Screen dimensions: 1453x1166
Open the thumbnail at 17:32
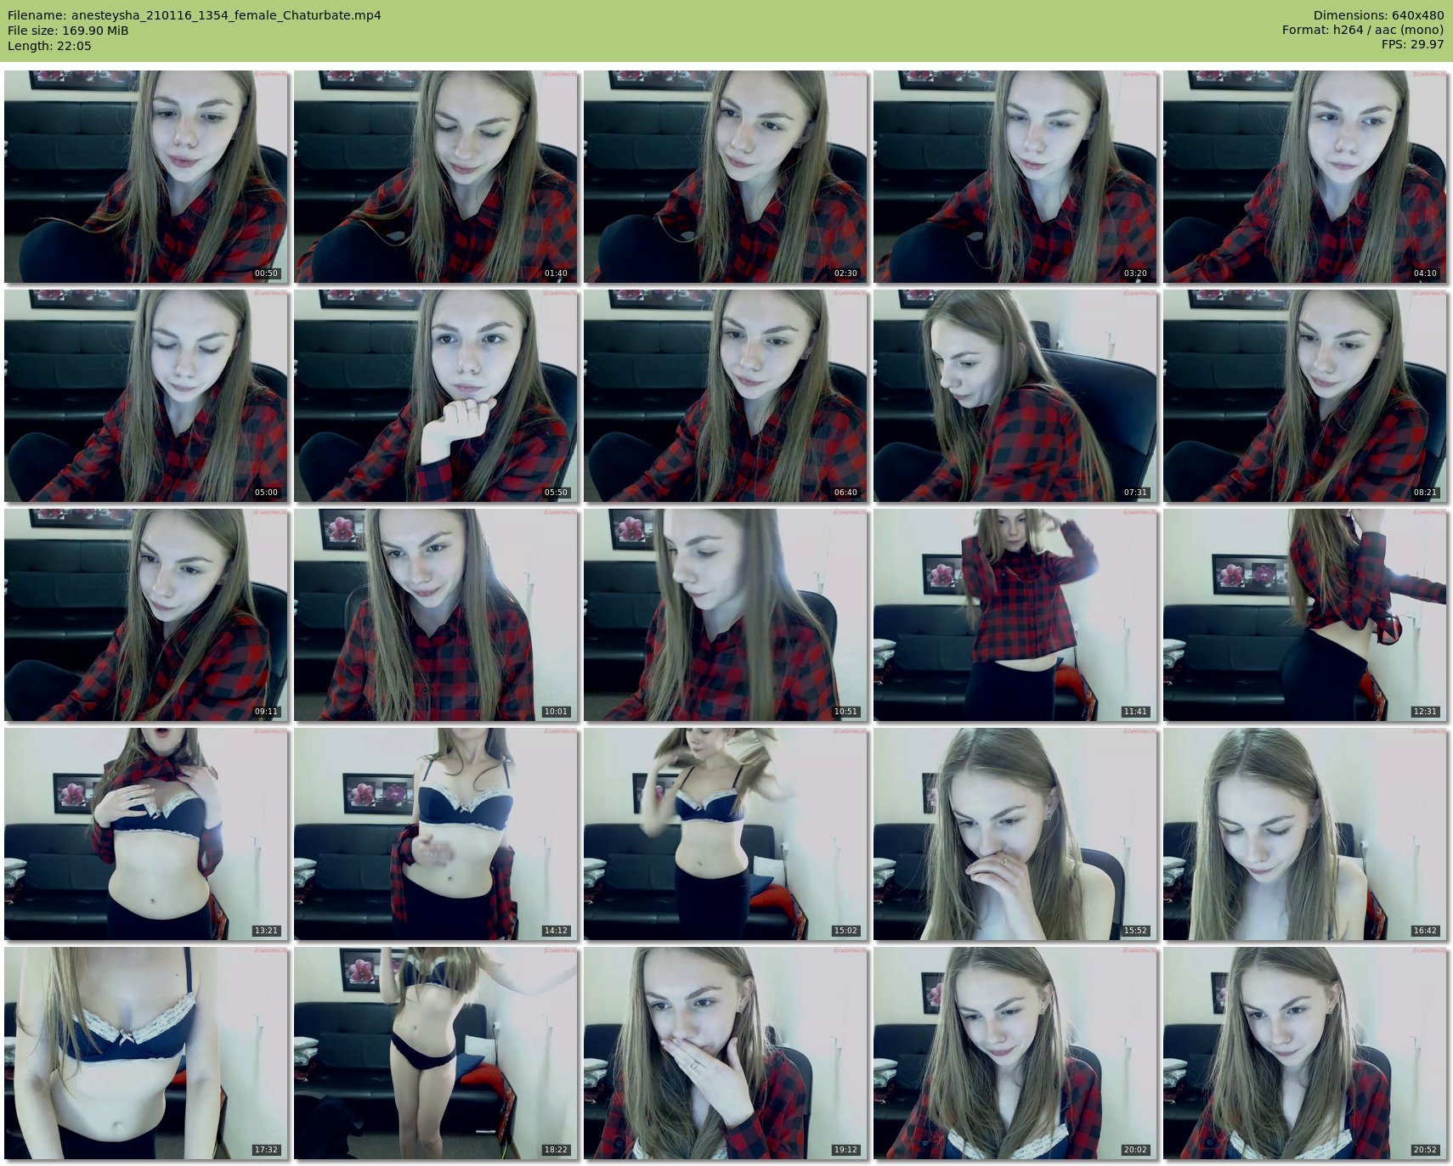pos(146,1053)
